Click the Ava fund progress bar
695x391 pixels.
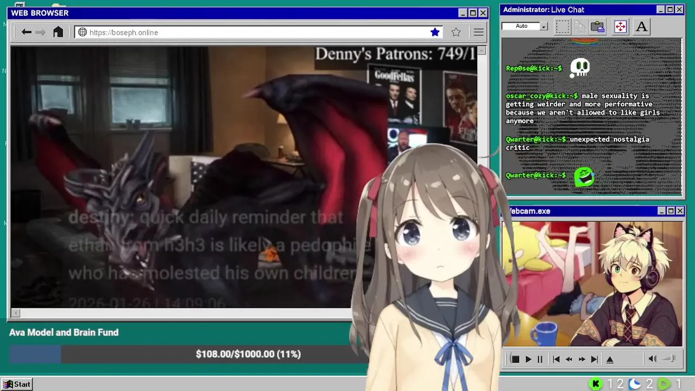click(x=188, y=354)
